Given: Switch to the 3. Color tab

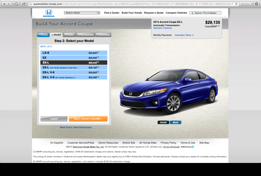Looking at the screenshot, I should (x=70, y=35).
